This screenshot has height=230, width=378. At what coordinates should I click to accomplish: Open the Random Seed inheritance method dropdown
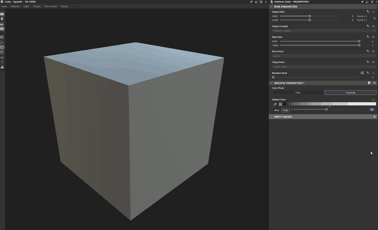pos(368,73)
